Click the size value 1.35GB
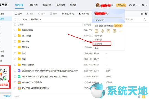 pos(109,71)
